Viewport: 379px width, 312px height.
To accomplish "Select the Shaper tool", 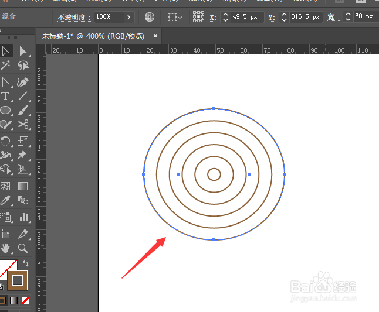I will [5, 125].
